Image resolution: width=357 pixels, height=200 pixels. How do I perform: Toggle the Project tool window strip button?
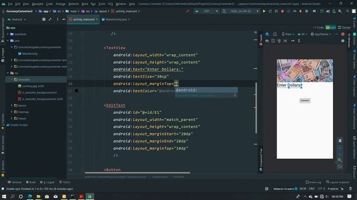click(3, 55)
